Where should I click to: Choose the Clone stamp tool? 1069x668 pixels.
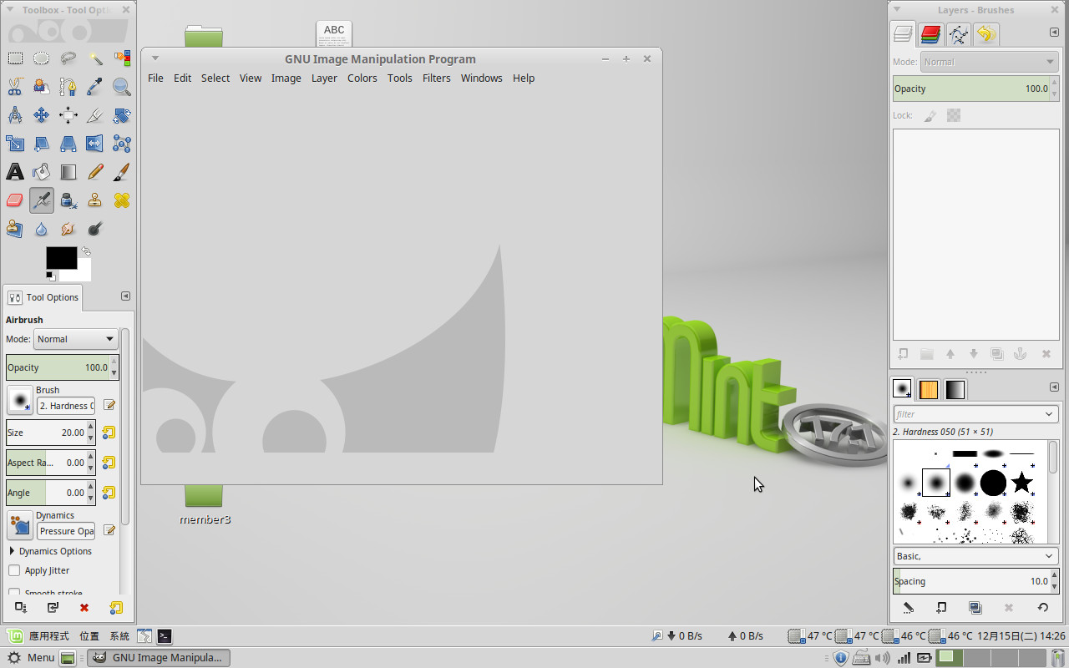pyautogui.click(x=95, y=200)
